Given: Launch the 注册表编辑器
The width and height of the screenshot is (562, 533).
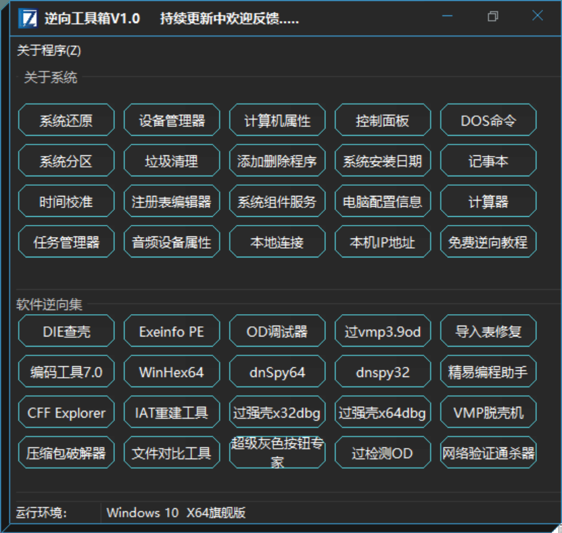Looking at the screenshot, I should pyautogui.click(x=171, y=201).
